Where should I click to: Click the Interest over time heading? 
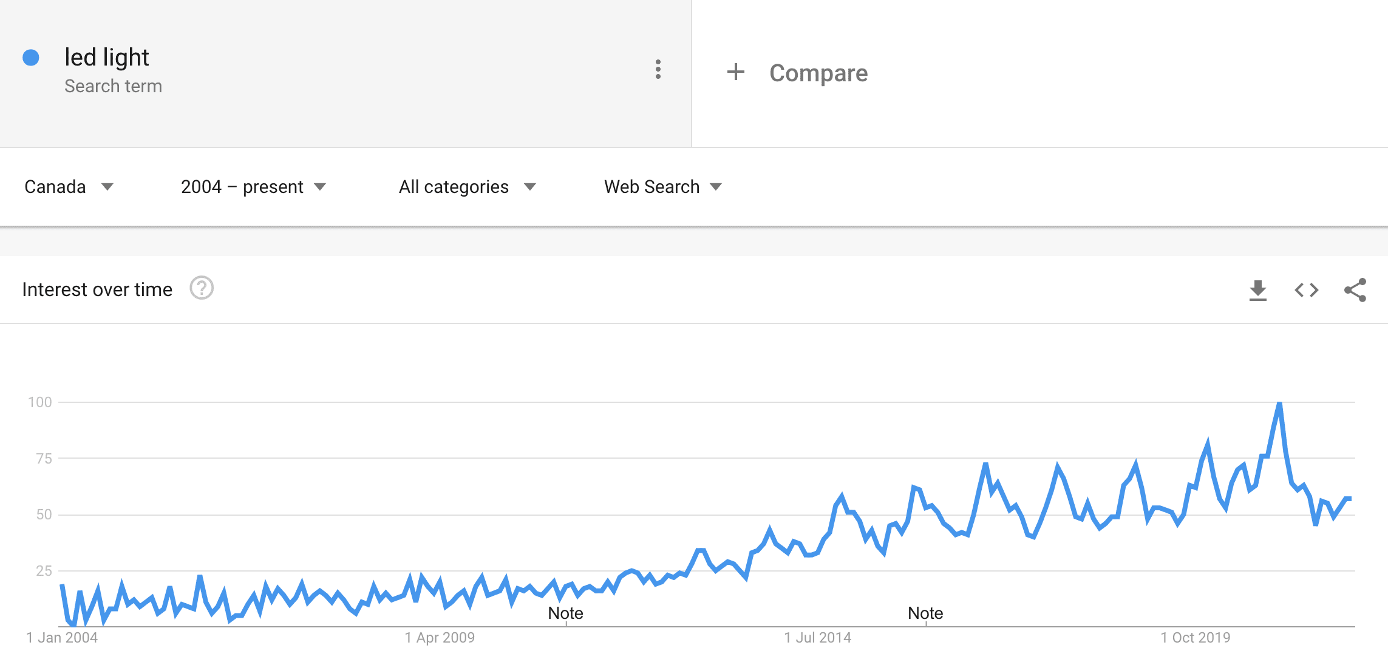point(97,289)
